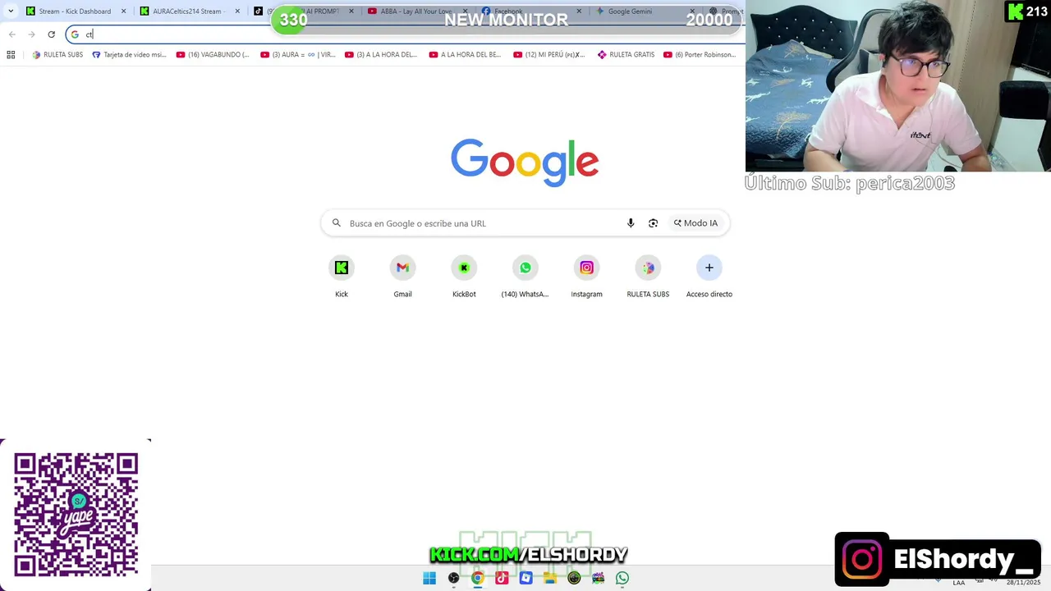Open Roblox from the taskbar
This screenshot has height=591, width=1051.
coord(525,578)
